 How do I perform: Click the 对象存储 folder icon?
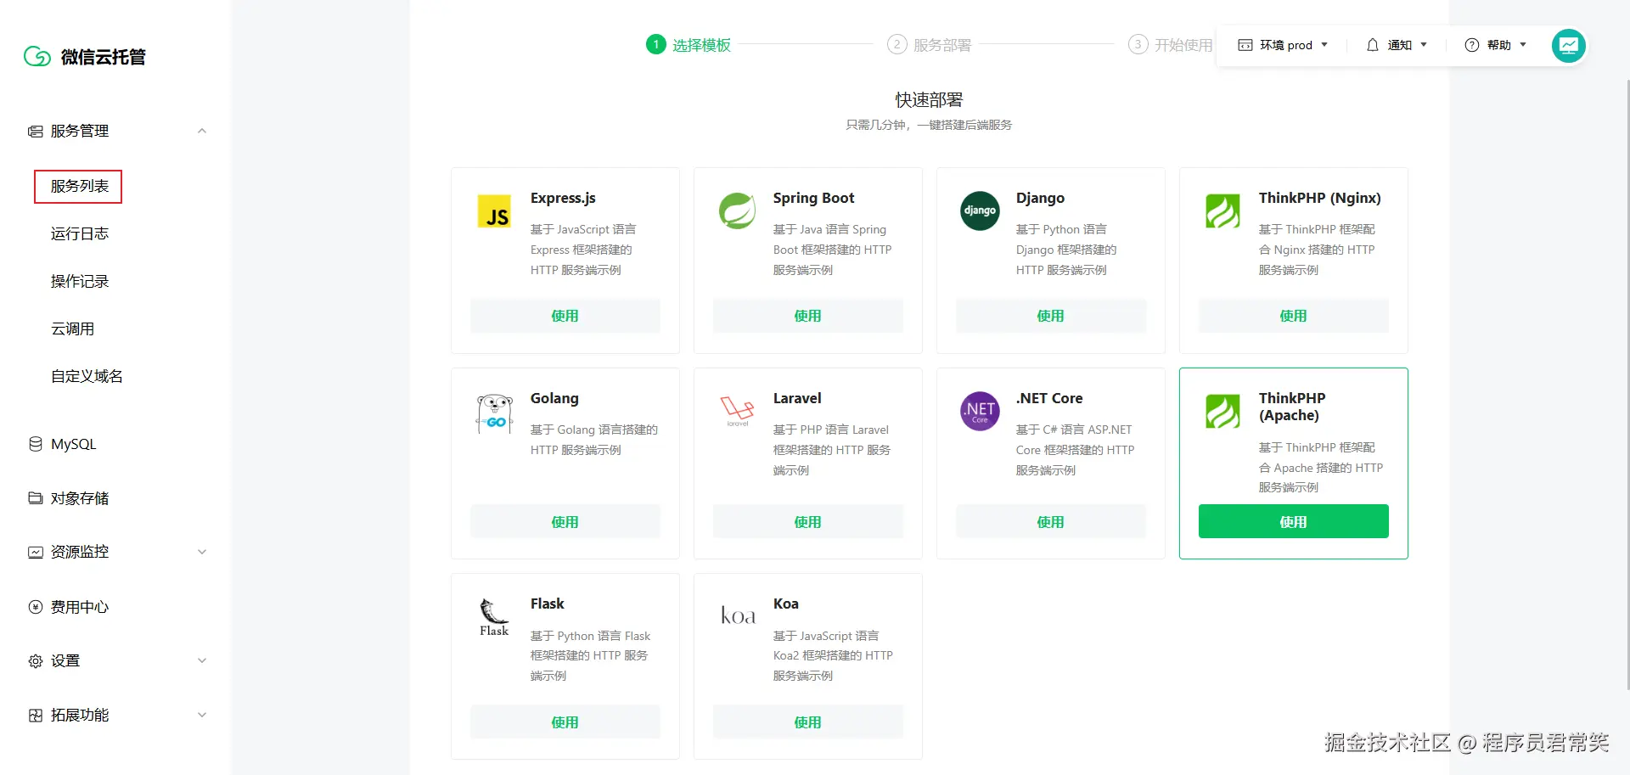pyautogui.click(x=36, y=498)
